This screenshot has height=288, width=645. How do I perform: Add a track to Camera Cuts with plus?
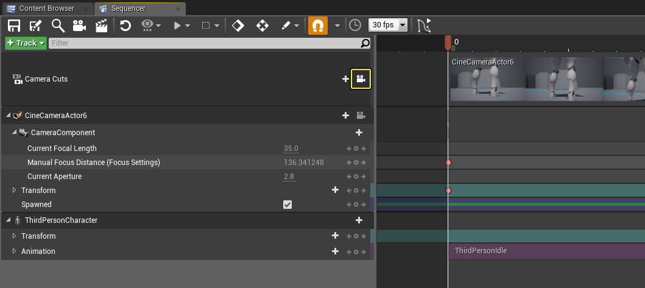tap(345, 79)
